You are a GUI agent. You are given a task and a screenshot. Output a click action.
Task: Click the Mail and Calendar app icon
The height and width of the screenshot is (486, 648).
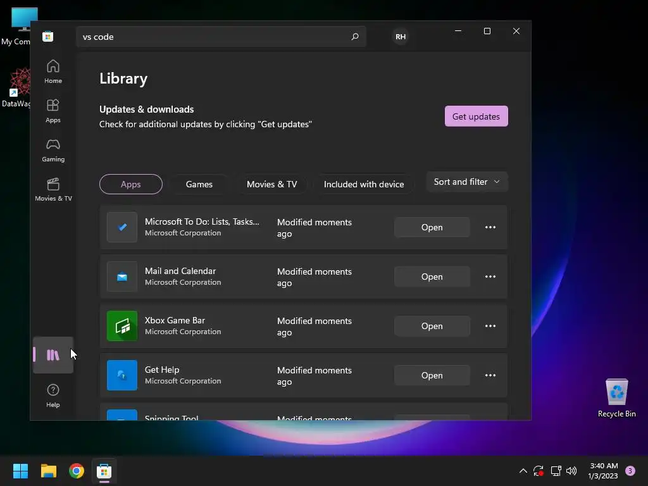pos(122,277)
